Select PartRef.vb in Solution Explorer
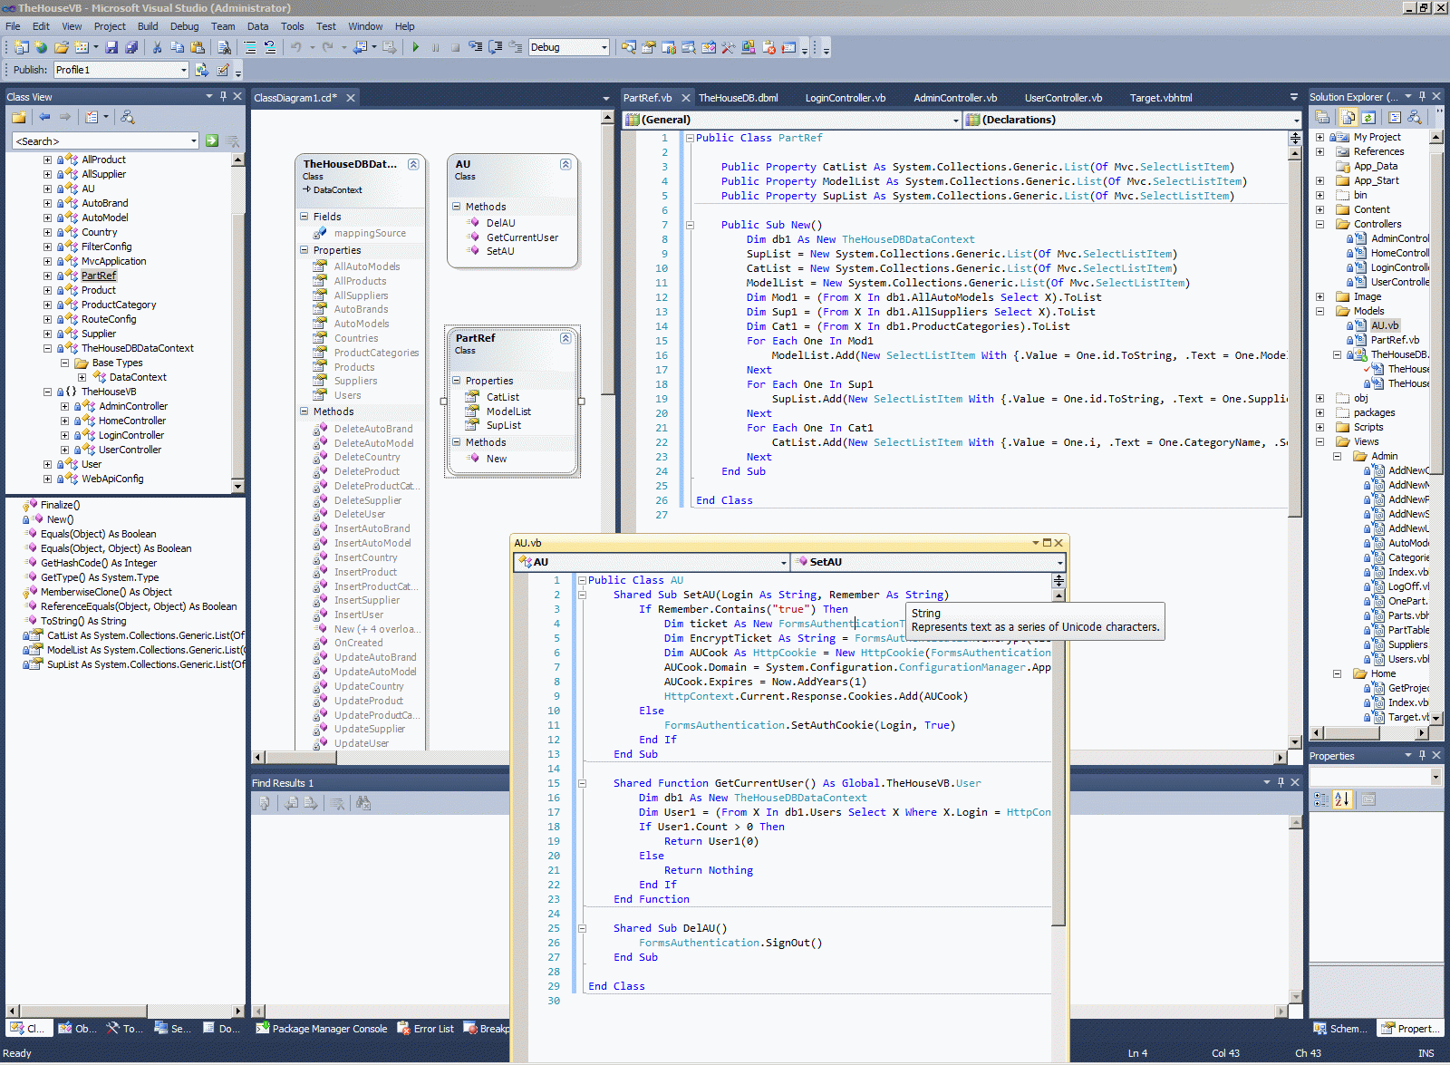Image resolution: width=1450 pixels, height=1065 pixels. (1395, 340)
